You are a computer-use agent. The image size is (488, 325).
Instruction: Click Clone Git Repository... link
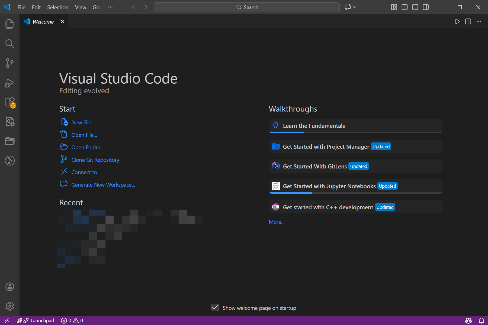click(x=97, y=160)
